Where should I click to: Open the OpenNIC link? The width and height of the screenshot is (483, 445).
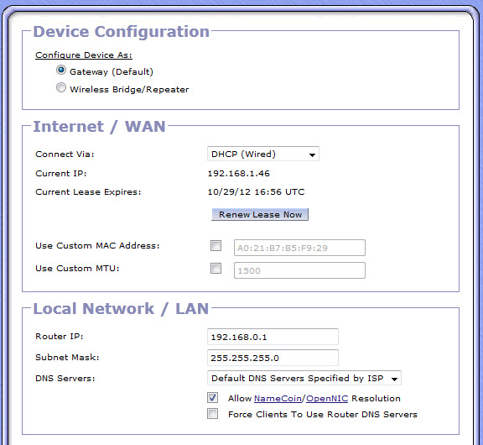tap(327, 399)
